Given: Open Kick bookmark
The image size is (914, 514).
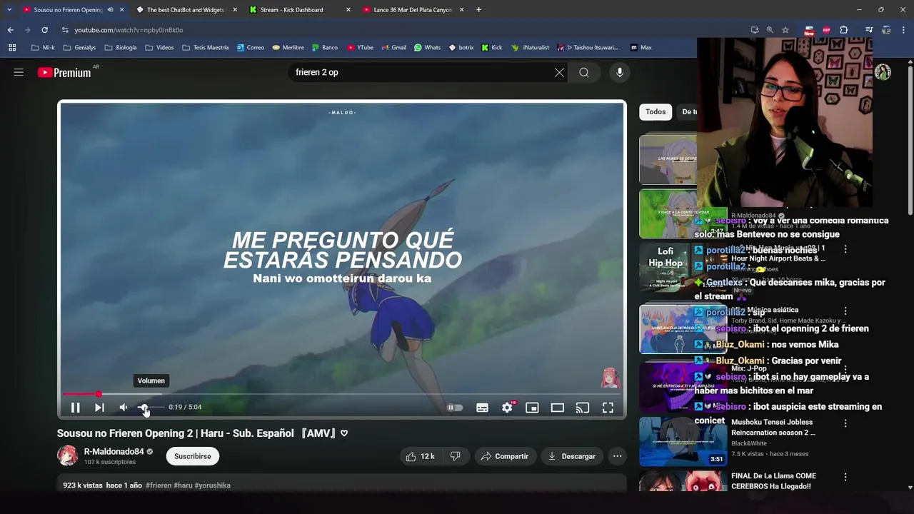Looking at the screenshot, I should coord(491,48).
